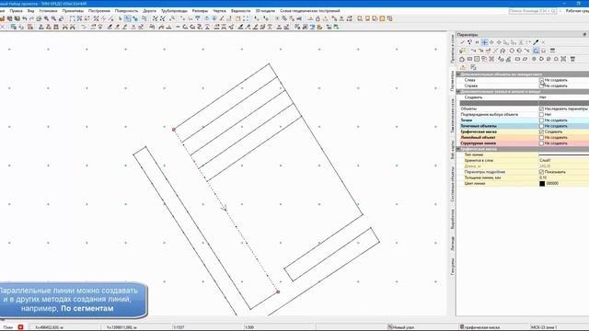This screenshot has width=589, height=331.
Task: Pick the eyedropper tool in Параметры toolbar
Action: coord(536,42)
